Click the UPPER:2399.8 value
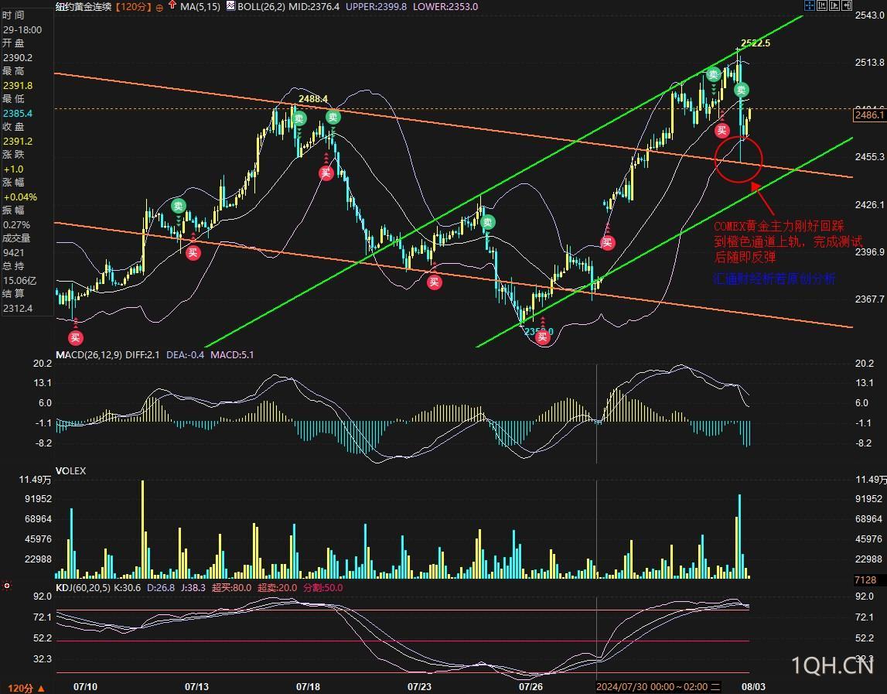 (x=376, y=7)
